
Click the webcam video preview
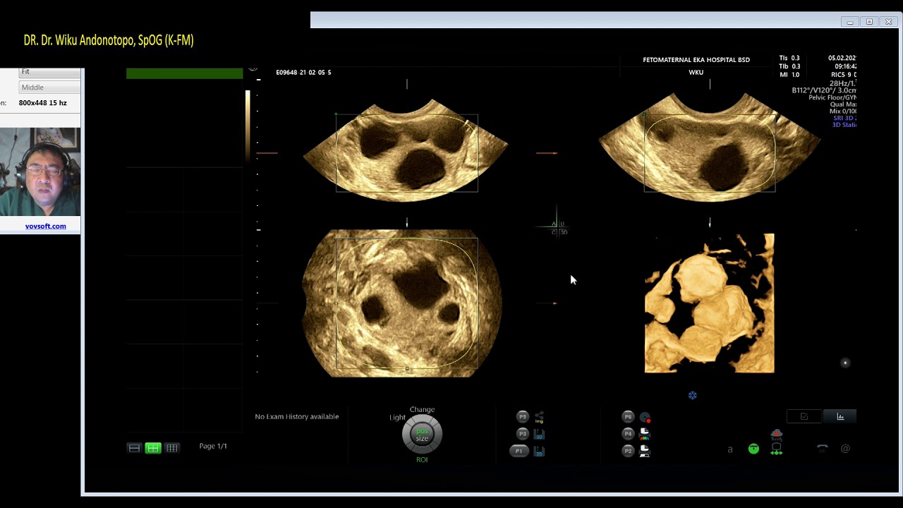(40, 171)
